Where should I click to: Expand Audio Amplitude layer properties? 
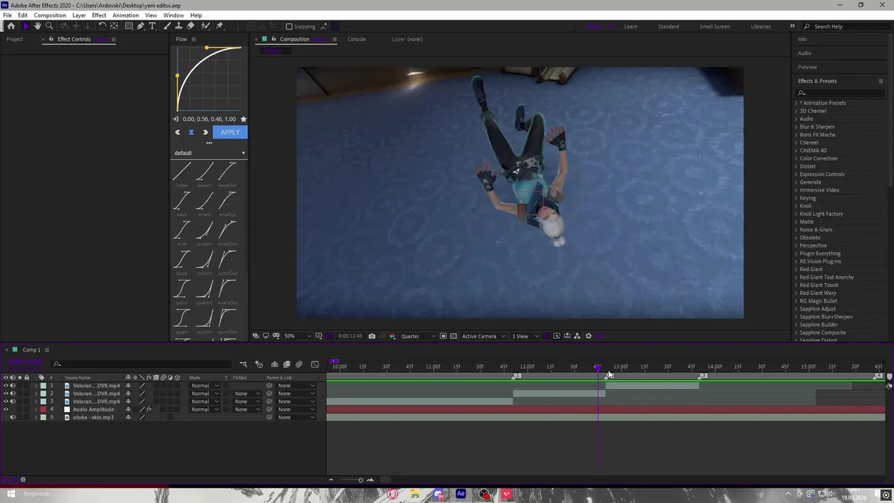point(36,409)
